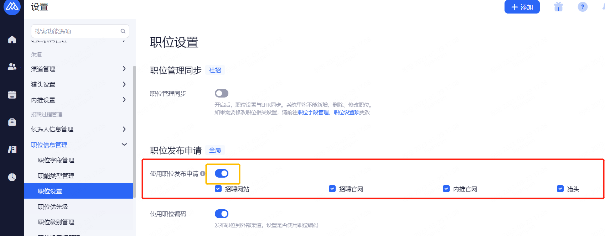Collapse the 职位信息管理 section
The height and width of the screenshot is (236, 605).
pos(78,145)
